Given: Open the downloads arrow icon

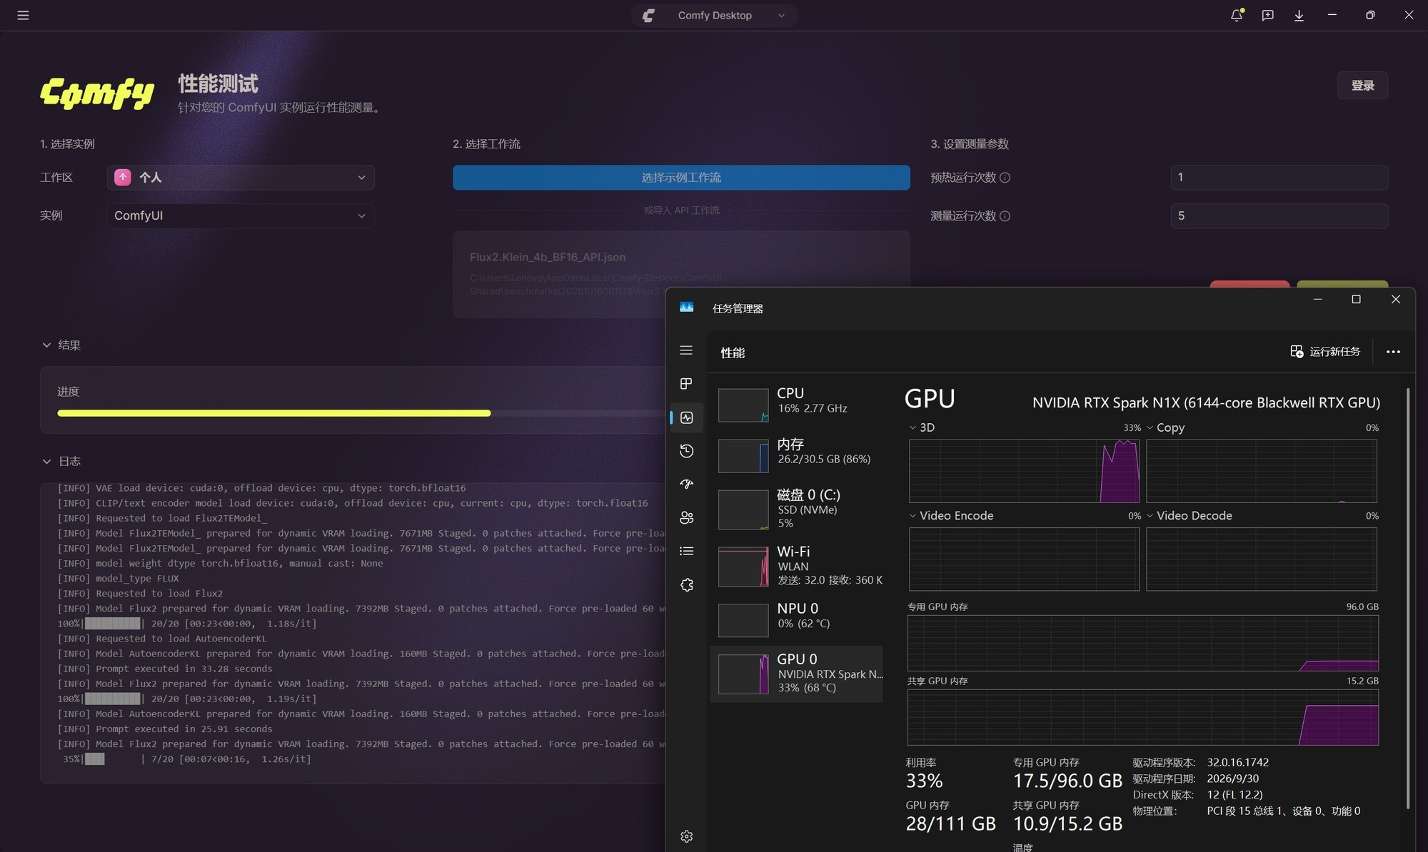Looking at the screenshot, I should [1299, 15].
